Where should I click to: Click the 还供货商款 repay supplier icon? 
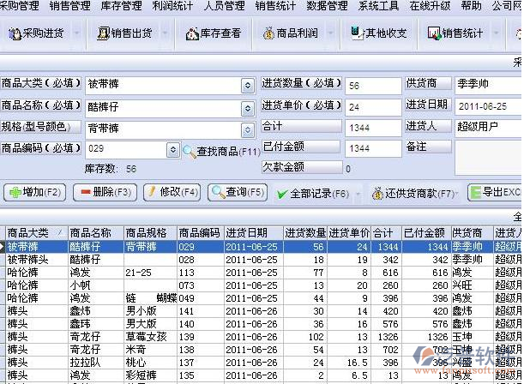(378, 193)
